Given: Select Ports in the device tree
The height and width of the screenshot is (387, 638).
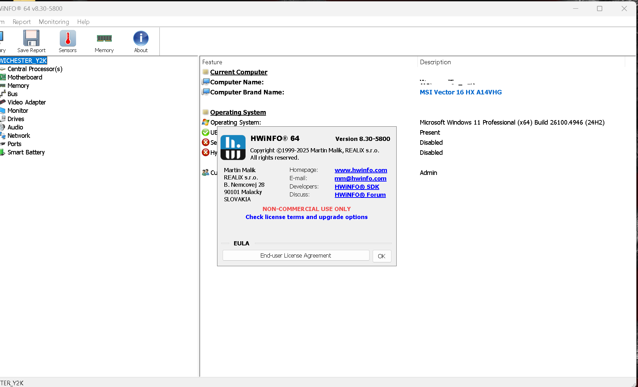Looking at the screenshot, I should 15,144.
